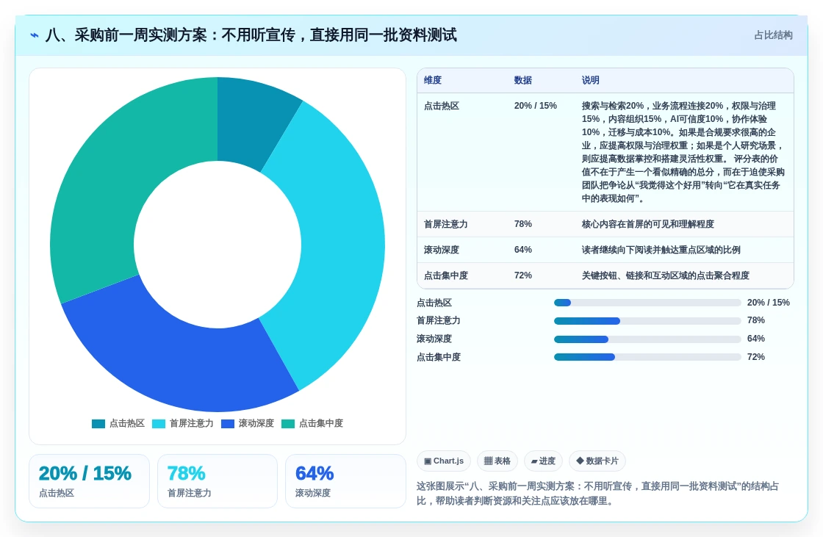This screenshot has width=823, height=537.
Task: Click the caption paragraph below the chips
Action: coord(597,494)
